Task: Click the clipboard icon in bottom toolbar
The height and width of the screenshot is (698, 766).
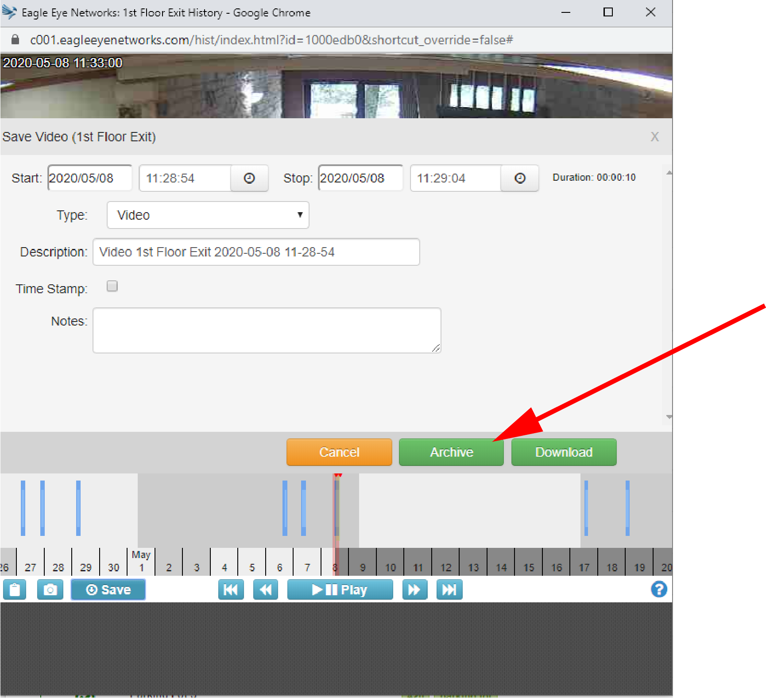Action: (15, 590)
